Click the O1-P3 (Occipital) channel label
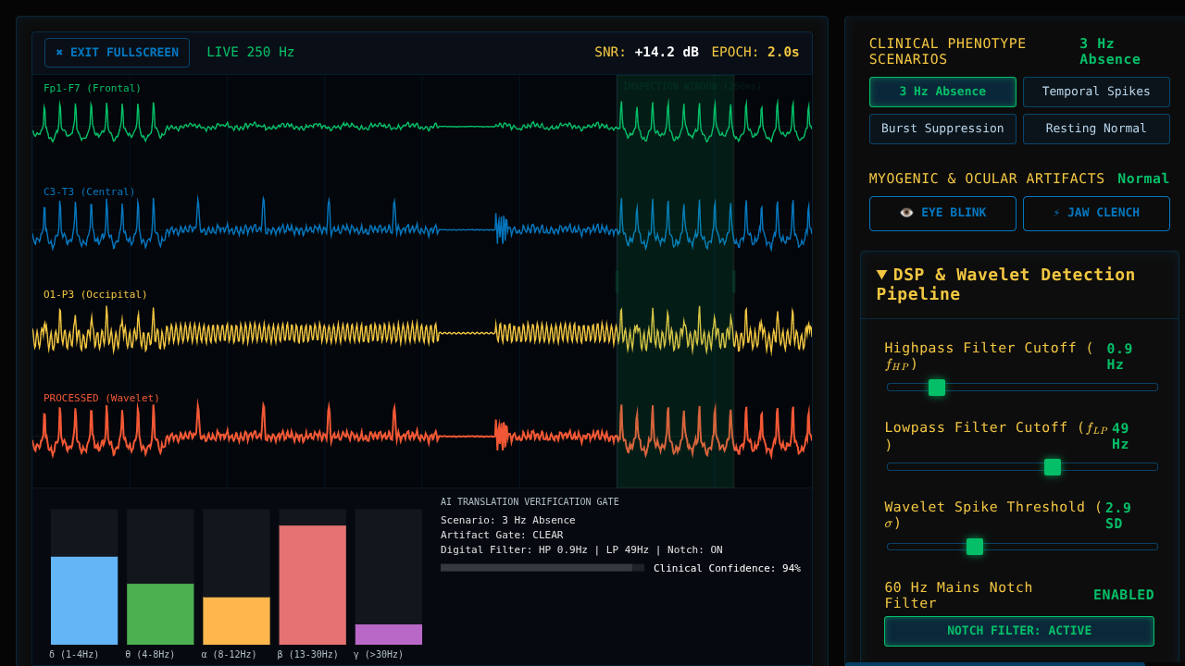The height and width of the screenshot is (666, 1185). pyautogui.click(x=95, y=295)
